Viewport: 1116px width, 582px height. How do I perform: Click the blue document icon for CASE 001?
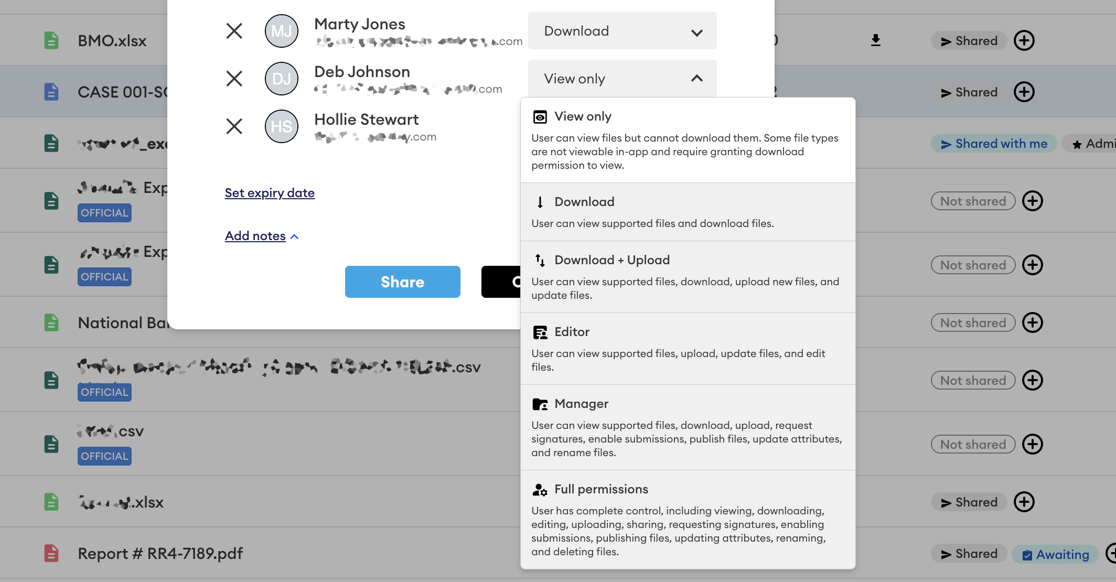[51, 92]
